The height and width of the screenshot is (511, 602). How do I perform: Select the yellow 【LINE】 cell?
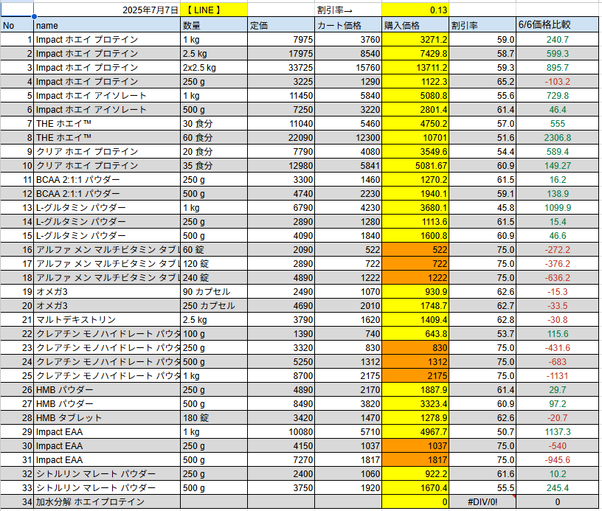214,10
